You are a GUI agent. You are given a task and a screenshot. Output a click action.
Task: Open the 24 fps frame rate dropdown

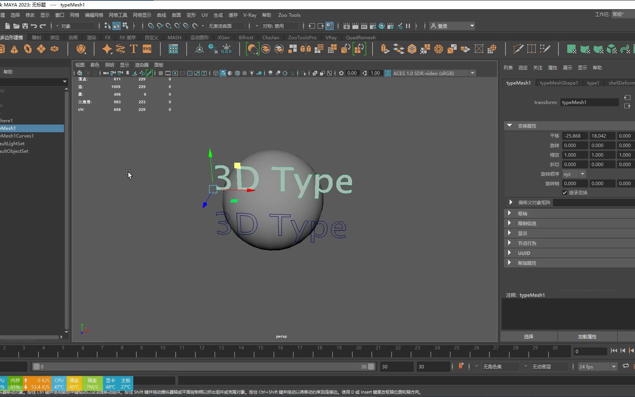(x=597, y=367)
